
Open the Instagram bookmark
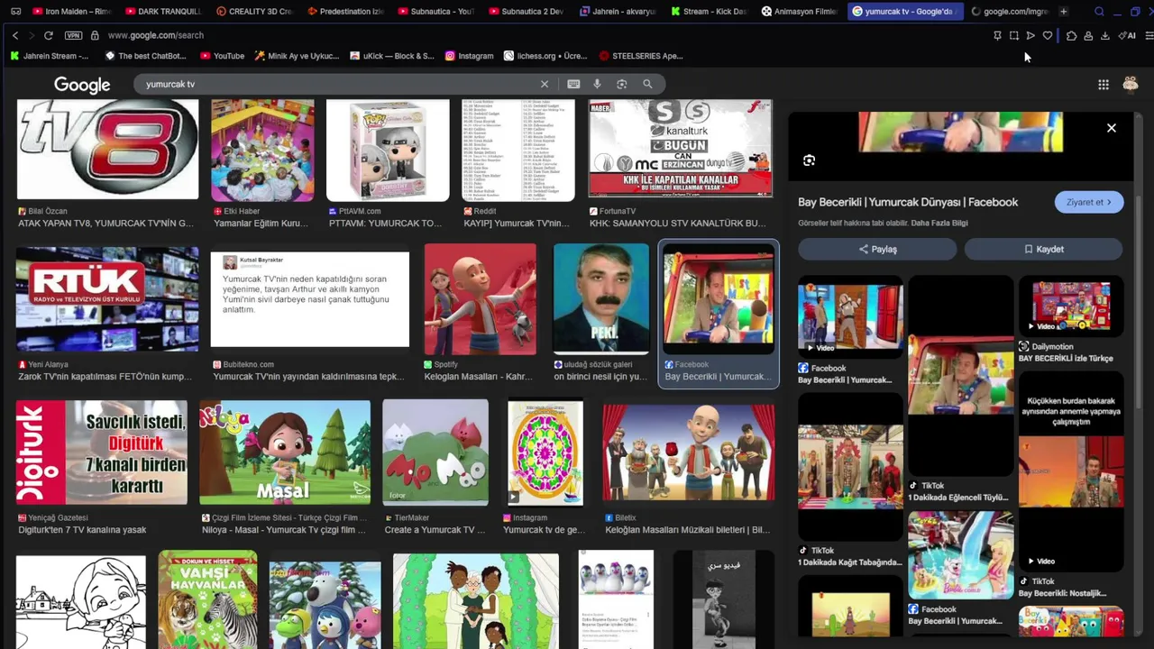[x=469, y=56]
